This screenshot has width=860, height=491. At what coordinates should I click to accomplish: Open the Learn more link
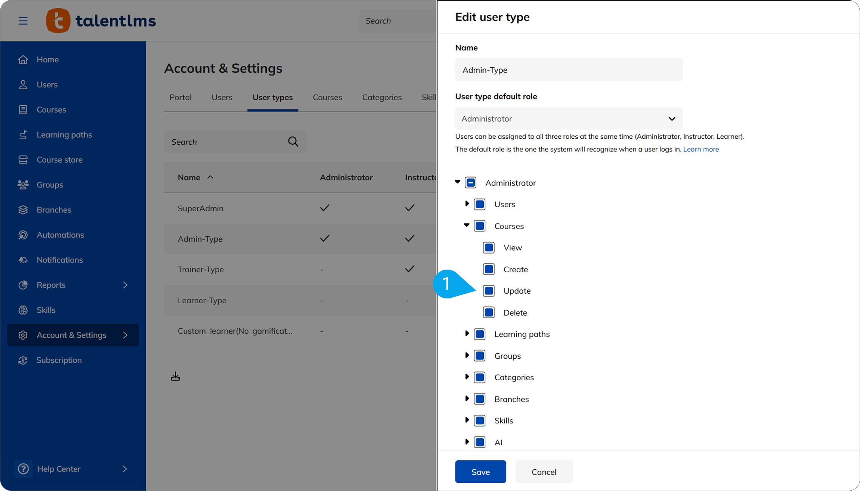(701, 149)
